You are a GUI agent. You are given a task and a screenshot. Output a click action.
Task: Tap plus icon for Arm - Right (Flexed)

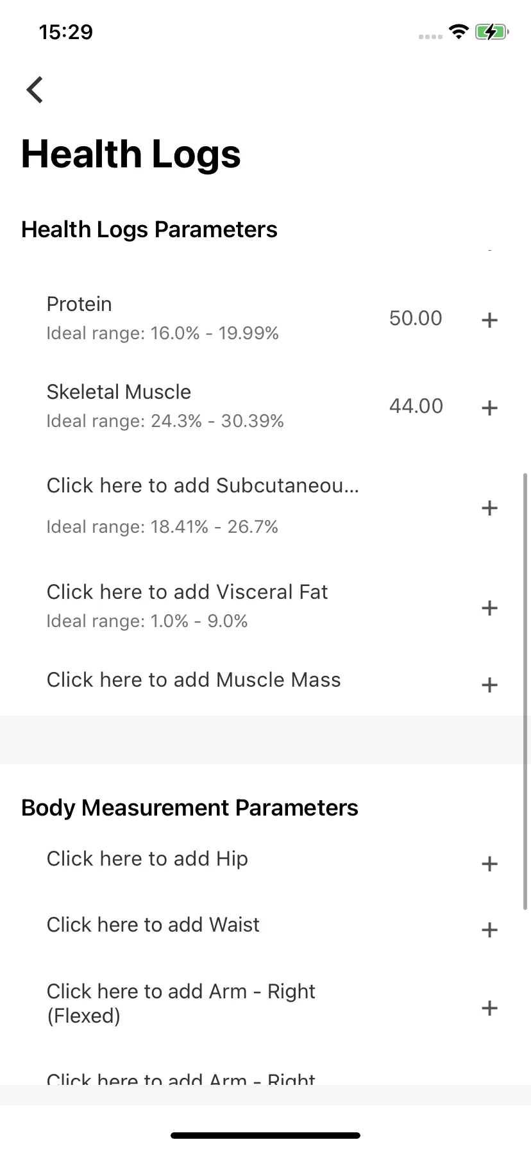[x=489, y=1008]
